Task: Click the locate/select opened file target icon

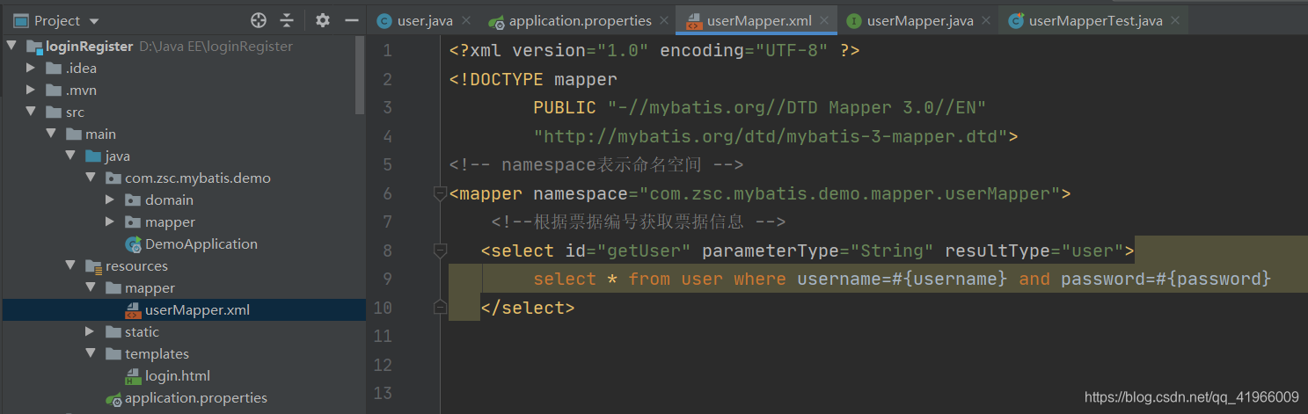Action: point(259,20)
